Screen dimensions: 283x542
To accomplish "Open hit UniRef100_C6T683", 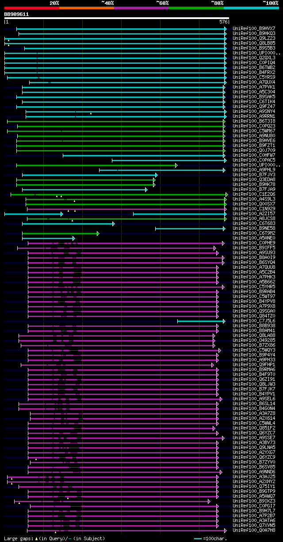I will pyautogui.click(x=254, y=223).
